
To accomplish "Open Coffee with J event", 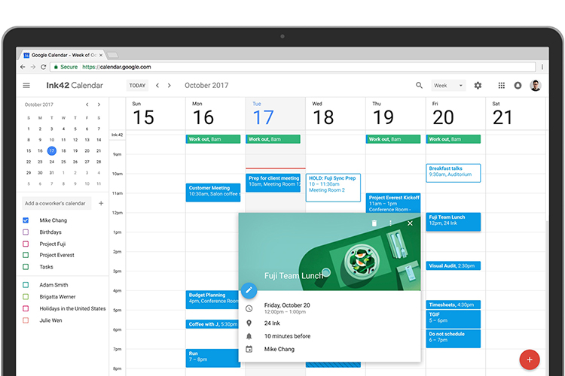I will [212, 324].
